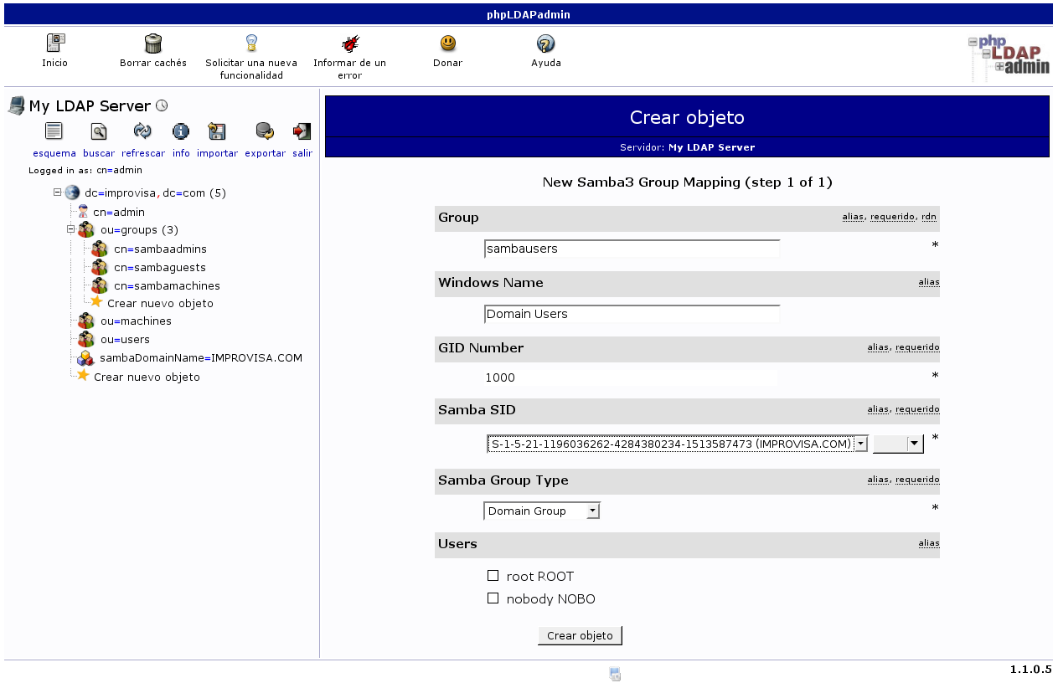Click the version number 1.1.0.5
The height and width of the screenshot is (688, 1058).
pos(1030,669)
